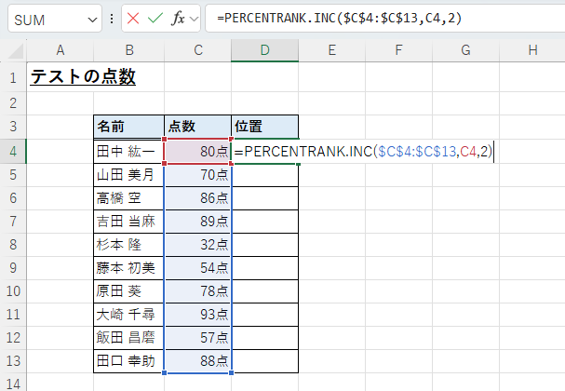Open Insert Function fx dialog
Viewport: 565px width, 391px height.
(179, 19)
